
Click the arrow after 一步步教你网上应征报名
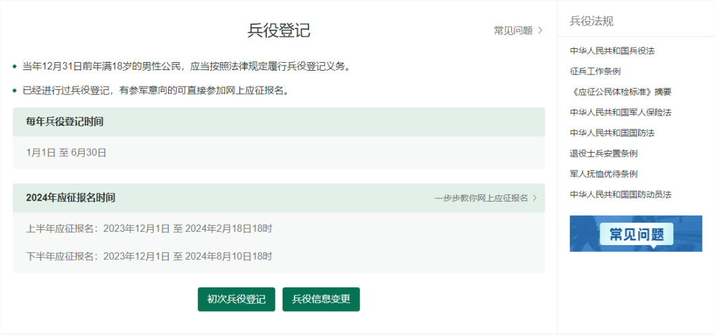point(535,198)
